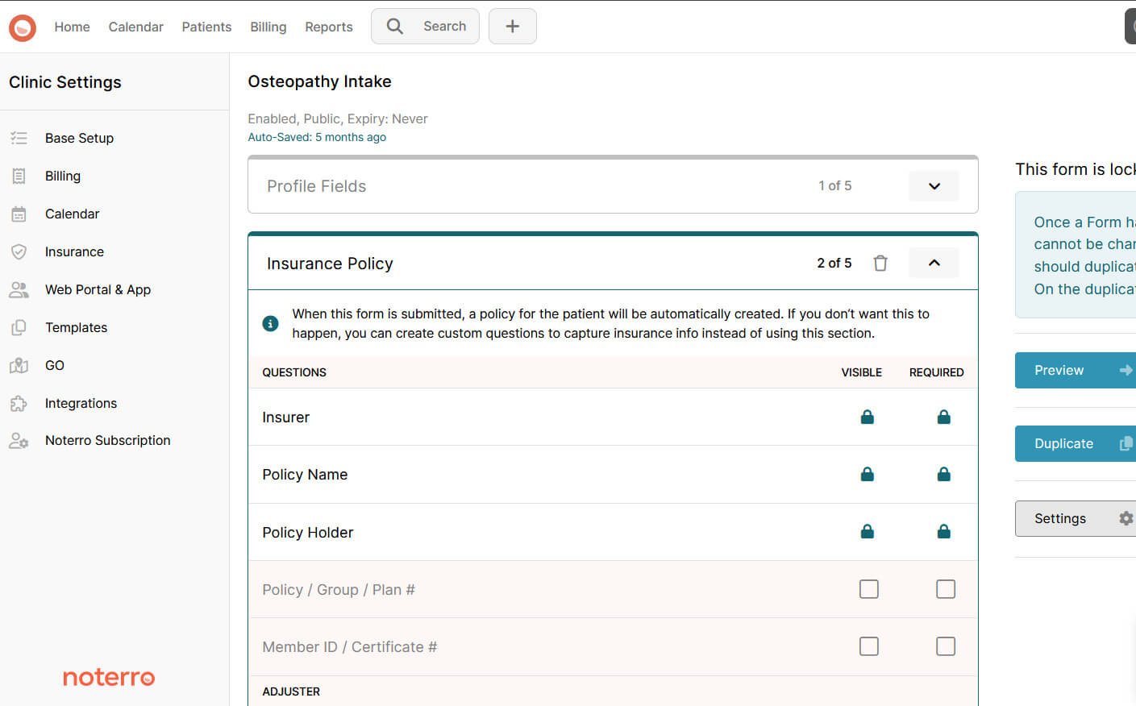Viewport: 1136px width, 706px height.
Task: Open the Insurance settings shield icon
Action: (x=19, y=251)
